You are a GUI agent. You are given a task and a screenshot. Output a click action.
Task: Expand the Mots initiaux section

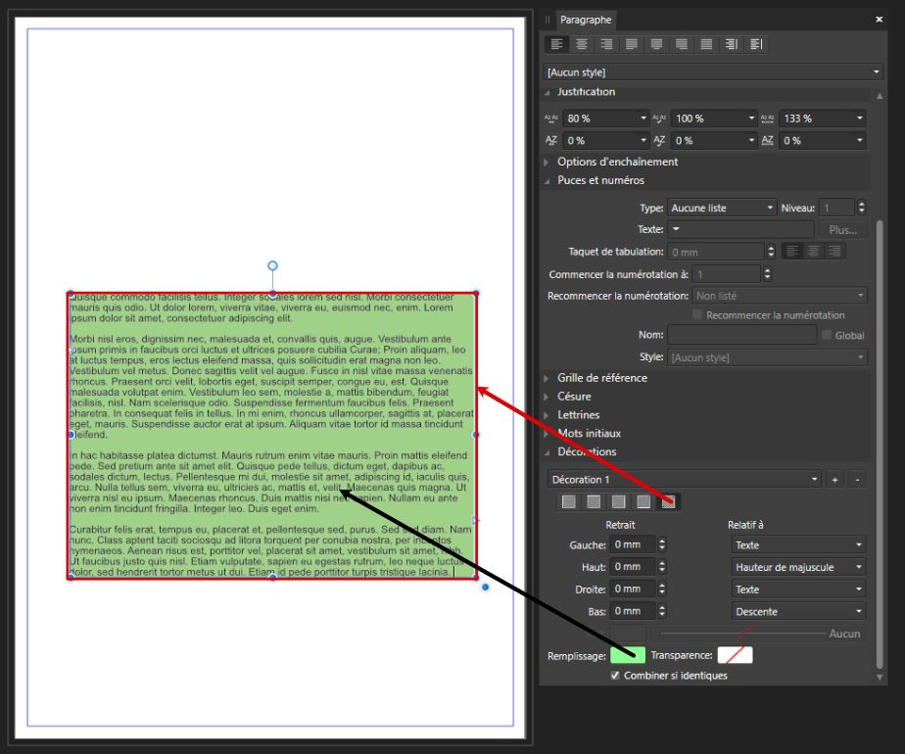(x=547, y=433)
